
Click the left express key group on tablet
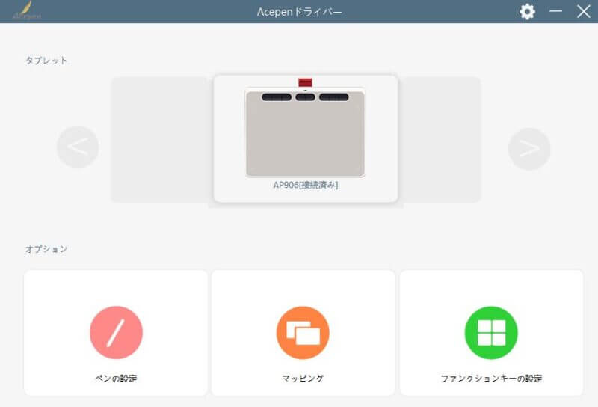point(276,97)
